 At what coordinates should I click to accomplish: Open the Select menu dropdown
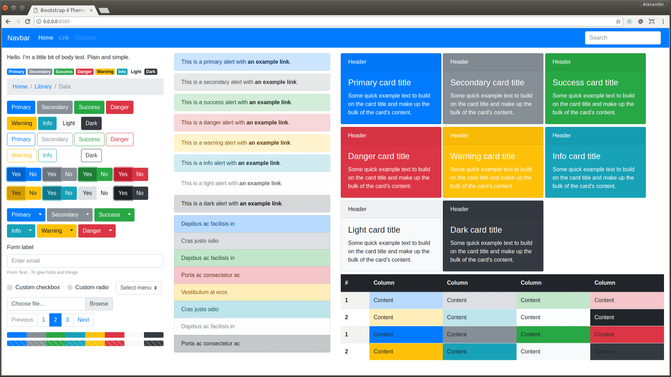pyautogui.click(x=138, y=288)
